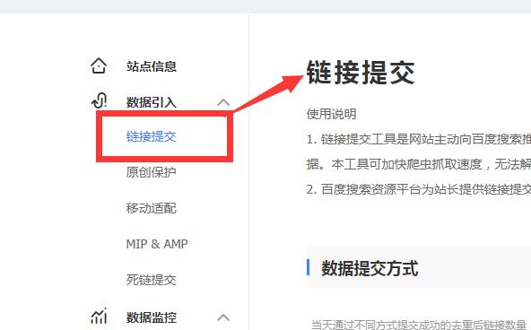This screenshot has height=330, width=531.
Task: Open the MIP & AMP submenu item
Action: pyautogui.click(x=157, y=244)
